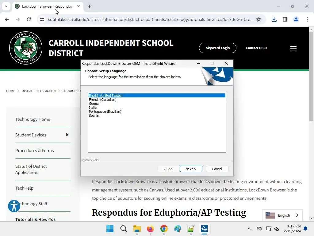Click the address bar URL
Viewport: 314px width, 236px height.
[x=151, y=19]
